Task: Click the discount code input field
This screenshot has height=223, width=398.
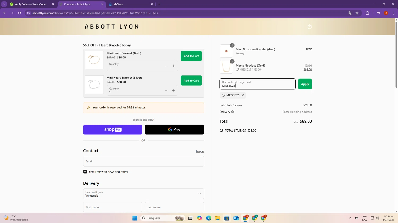Action: 257,84
